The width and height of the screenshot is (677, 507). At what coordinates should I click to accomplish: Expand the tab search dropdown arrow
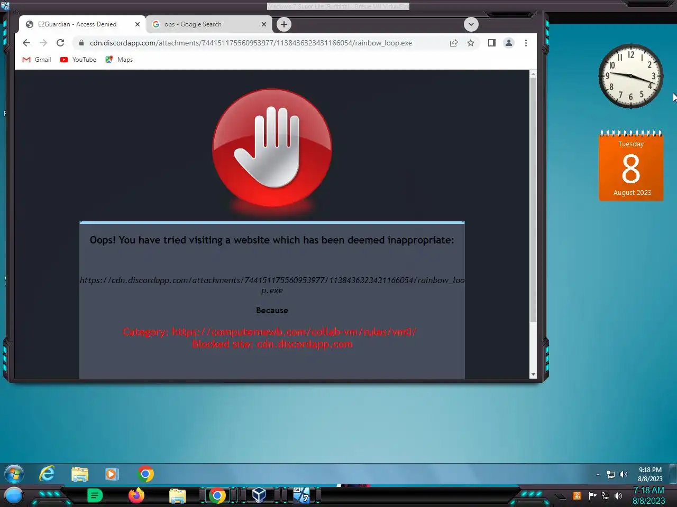point(471,24)
